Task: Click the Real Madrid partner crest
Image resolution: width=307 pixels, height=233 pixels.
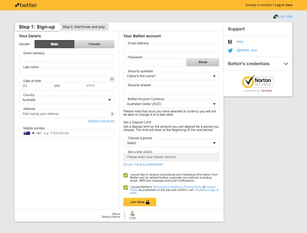Action: pos(132,215)
